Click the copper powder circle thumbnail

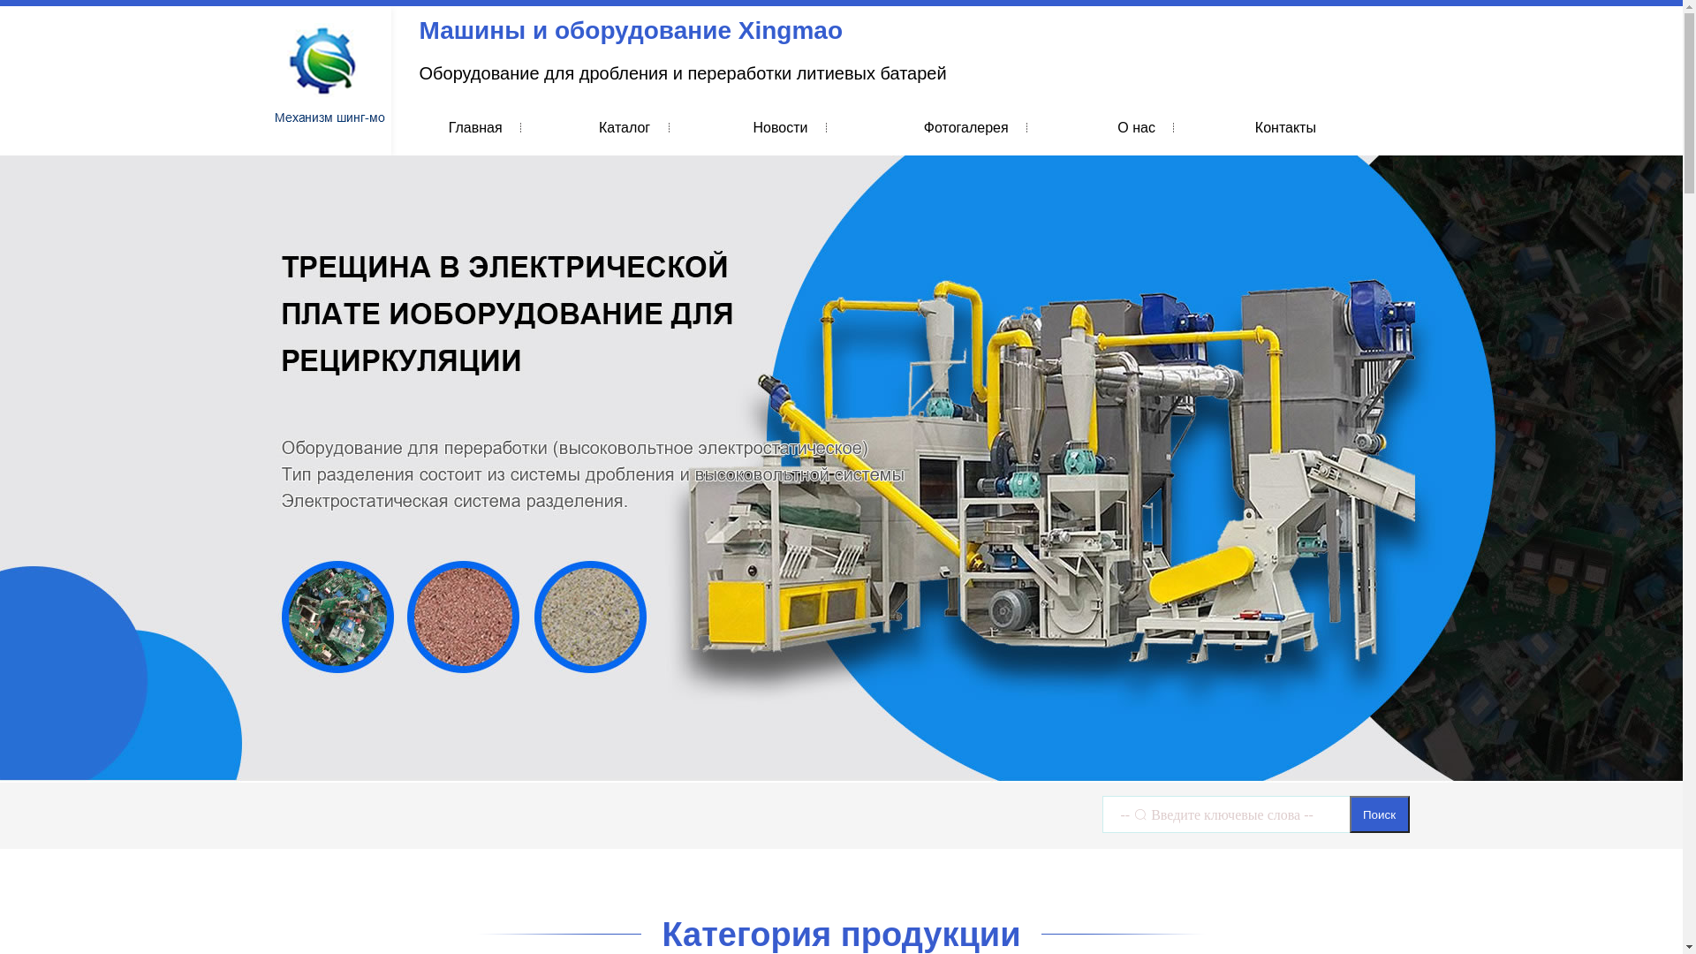[x=463, y=617]
